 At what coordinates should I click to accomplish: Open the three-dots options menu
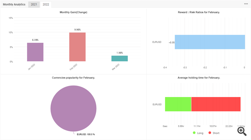246,4
